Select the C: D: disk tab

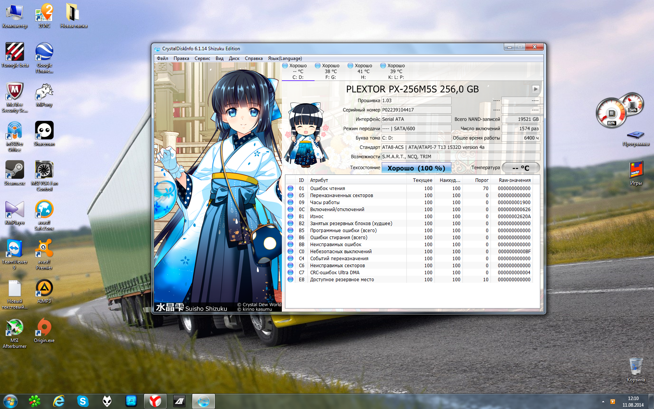pyautogui.click(x=298, y=71)
